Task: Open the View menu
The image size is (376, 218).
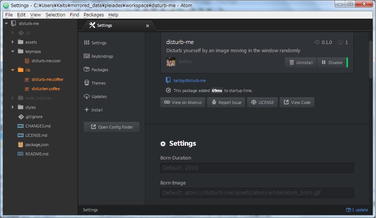Action: (35, 15)
